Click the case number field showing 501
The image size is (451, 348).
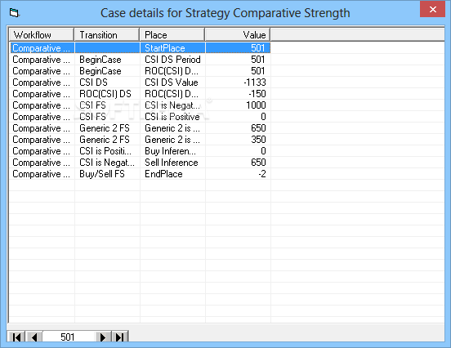[x=68, y=337]
